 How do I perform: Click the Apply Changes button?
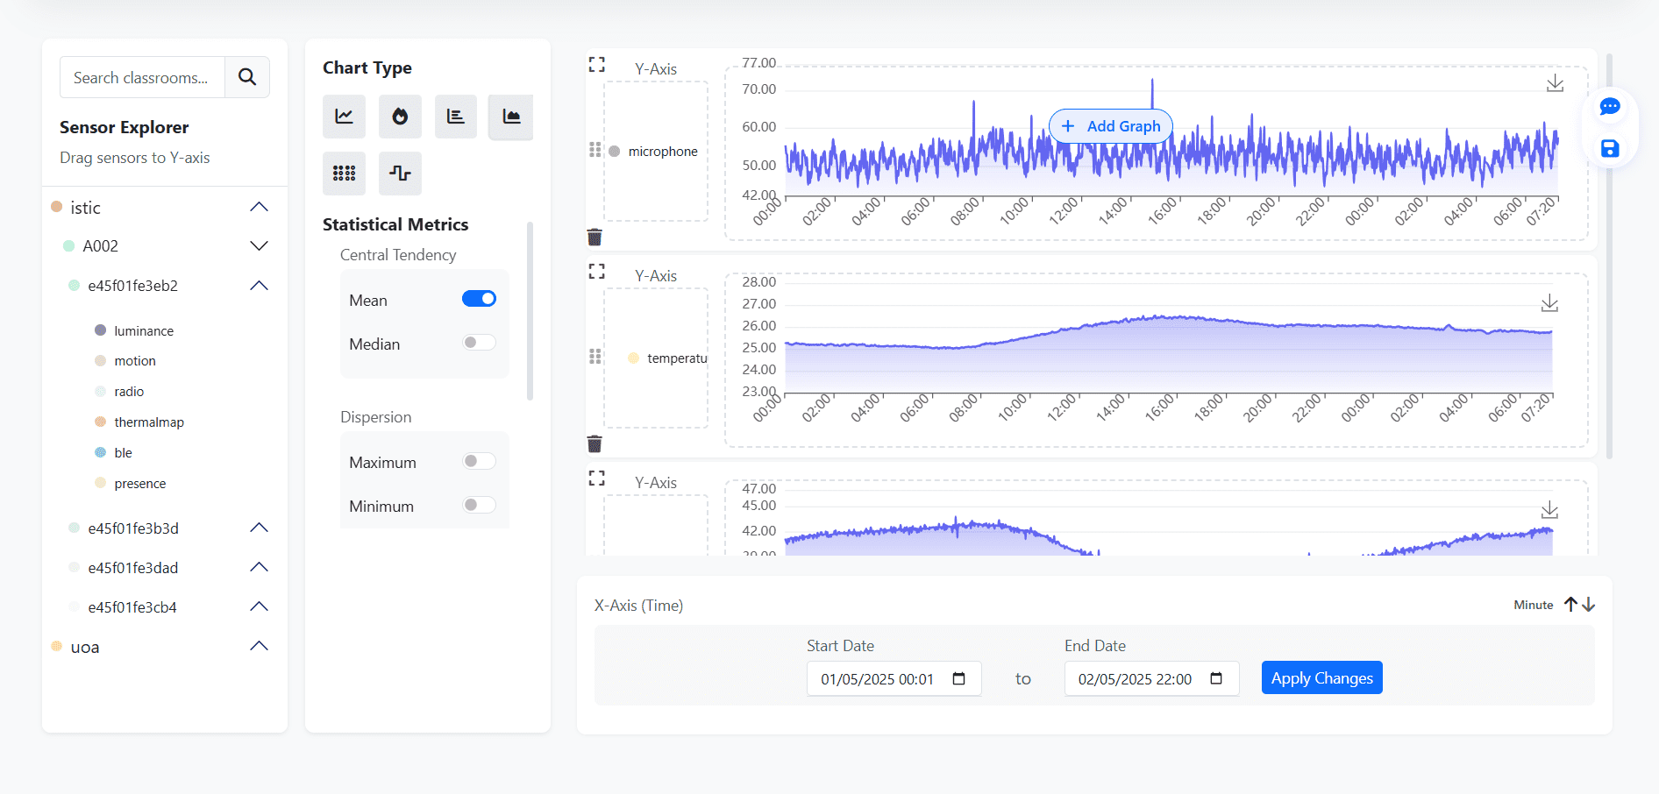pos(1321,677)
